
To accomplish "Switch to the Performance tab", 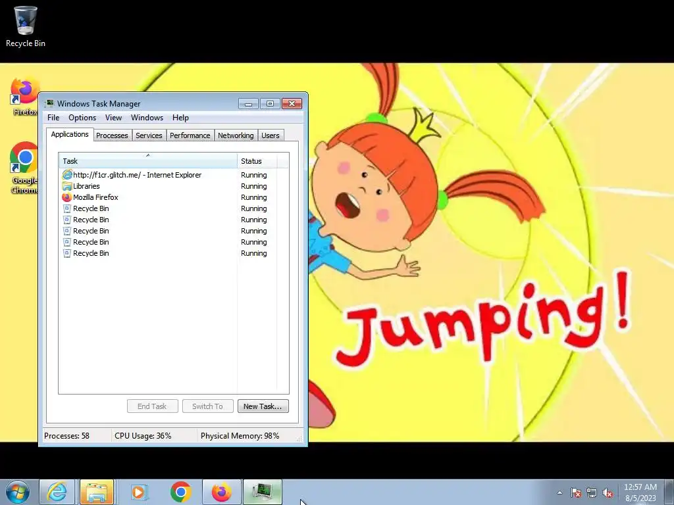I will pyautogui.click(x=190, y=135).
